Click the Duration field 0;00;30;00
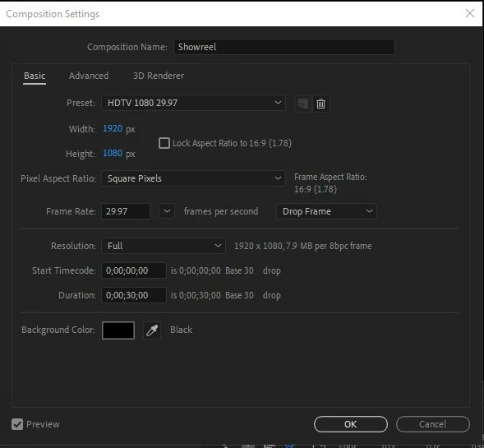484x448 pixels. point(134,295)
